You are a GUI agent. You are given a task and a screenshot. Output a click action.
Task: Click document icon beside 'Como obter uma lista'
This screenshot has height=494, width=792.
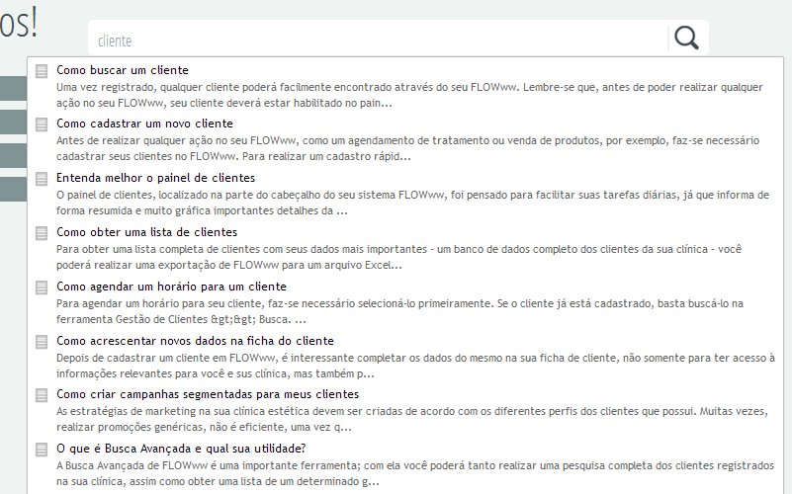[x=42, y=233]
